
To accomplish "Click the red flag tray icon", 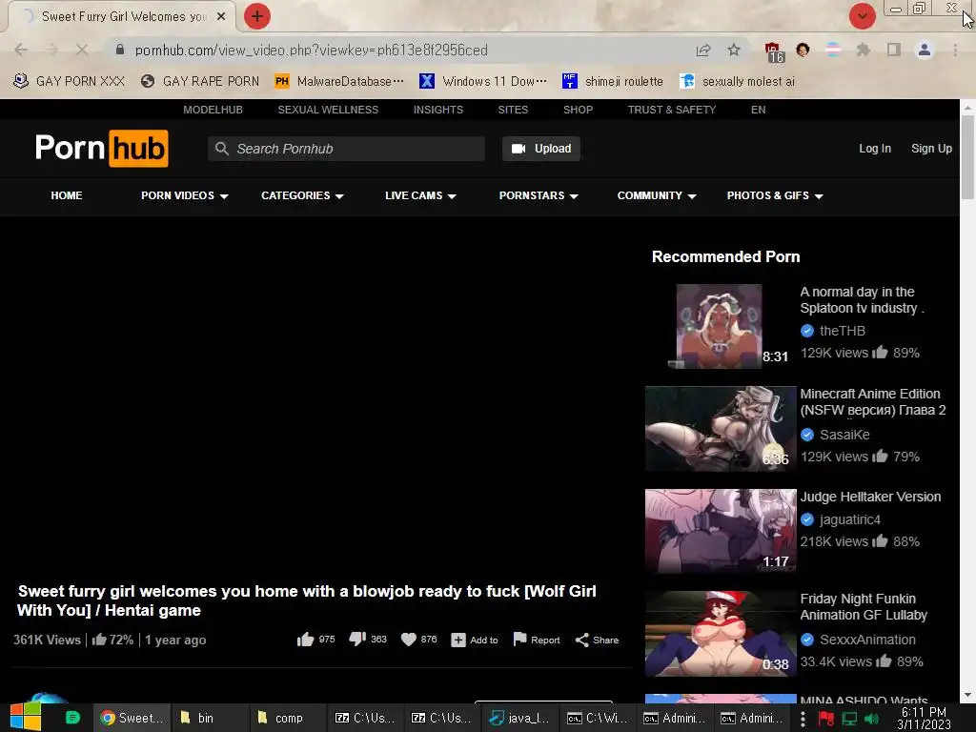I will 826,719.
